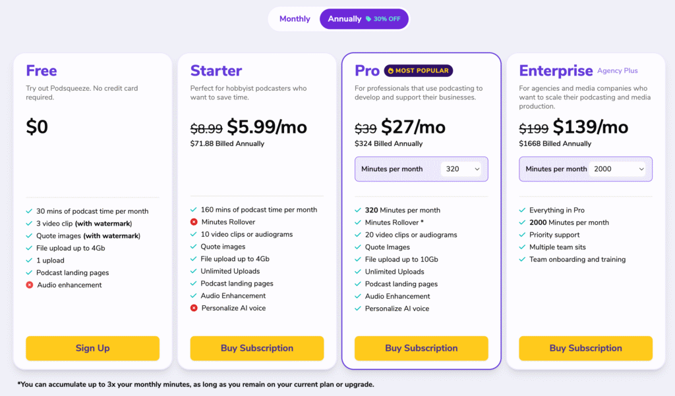675x396 pixels.
Task: Select Annually billing option
Action: click(364, 19)
